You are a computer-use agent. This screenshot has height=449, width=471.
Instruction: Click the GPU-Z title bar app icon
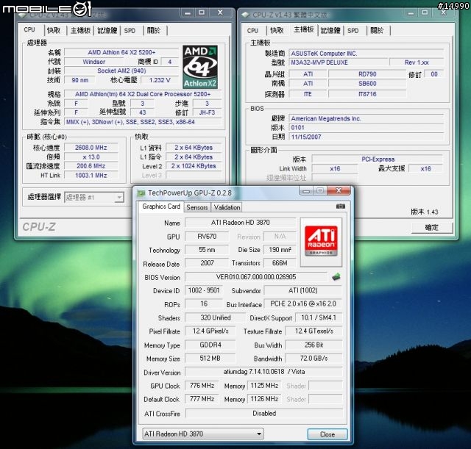(141, 193)
